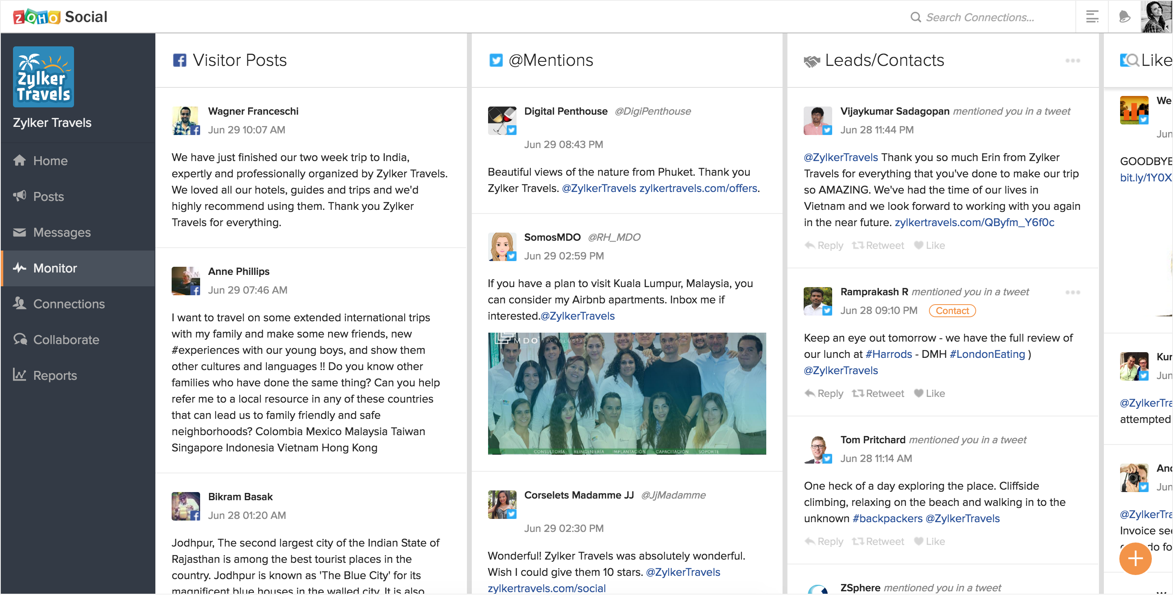Click the notifications bell icon

tap(1124, 17)
